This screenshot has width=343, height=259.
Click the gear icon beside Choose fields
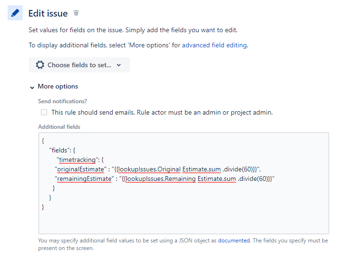click(x=40, y=65)
